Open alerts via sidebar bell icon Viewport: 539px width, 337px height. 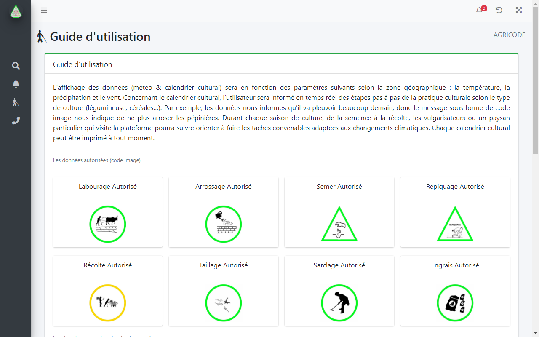tap(16, 84)
